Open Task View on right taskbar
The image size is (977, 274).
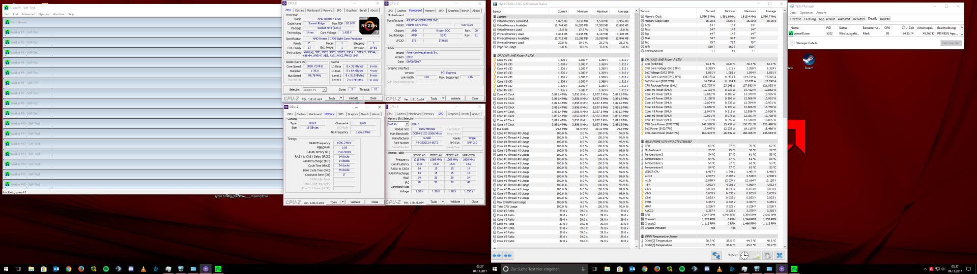[594, 269]
